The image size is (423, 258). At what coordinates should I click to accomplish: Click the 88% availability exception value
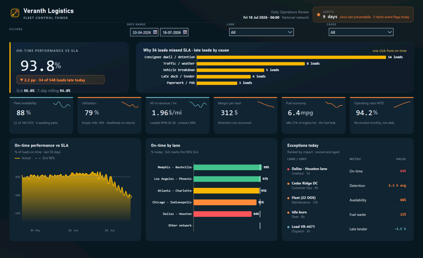click(403, 200)
